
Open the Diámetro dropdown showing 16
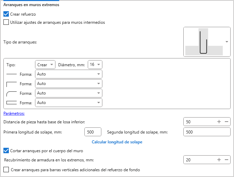pos(95,65)
